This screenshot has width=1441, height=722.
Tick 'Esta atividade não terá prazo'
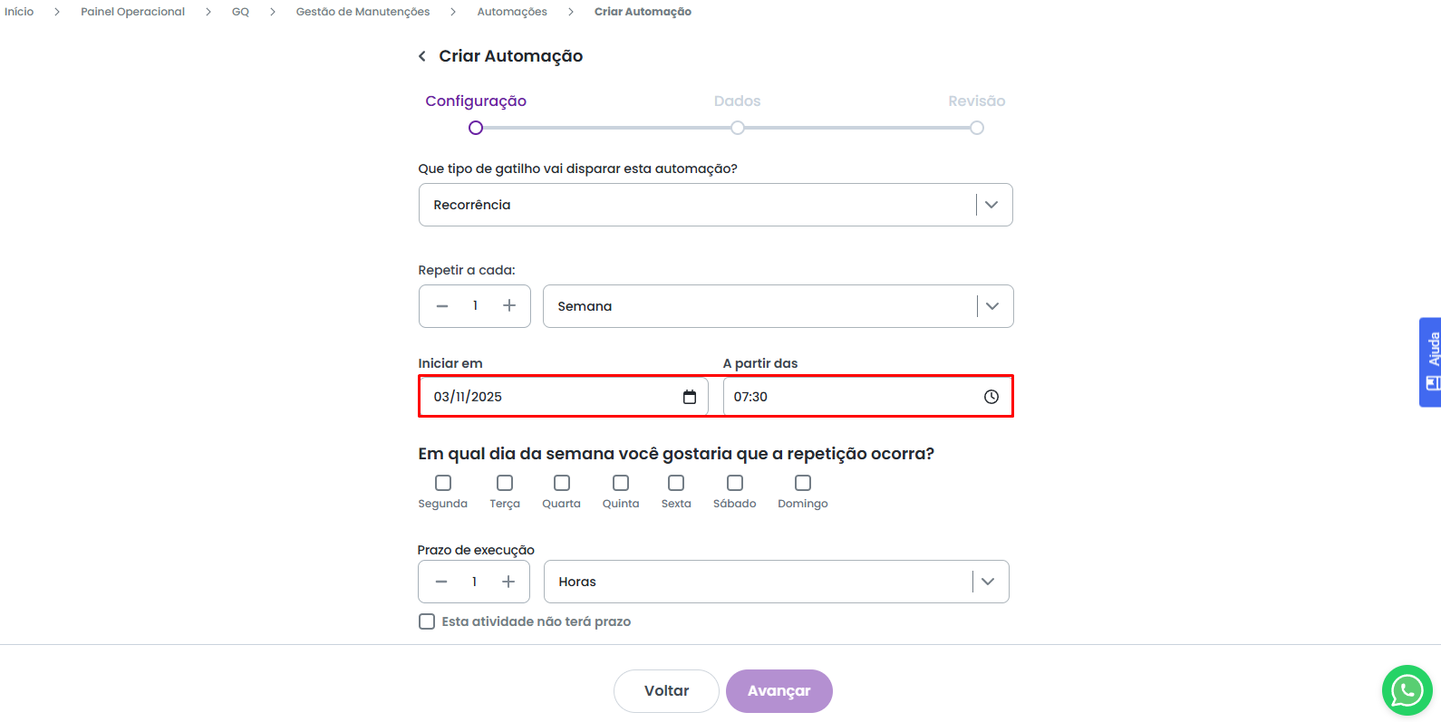click(x=427, y=621)
